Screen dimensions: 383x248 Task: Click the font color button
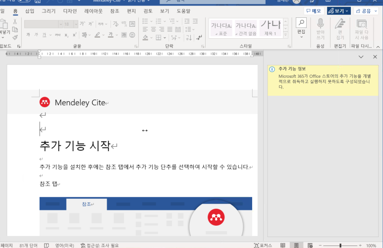pyautogui.click(x=110, y=35)
